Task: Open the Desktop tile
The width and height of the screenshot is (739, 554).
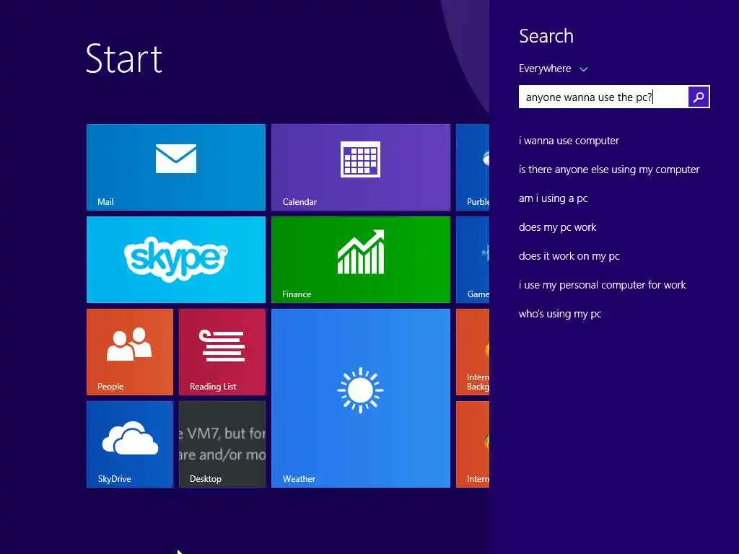Action: tap(222, 444)
